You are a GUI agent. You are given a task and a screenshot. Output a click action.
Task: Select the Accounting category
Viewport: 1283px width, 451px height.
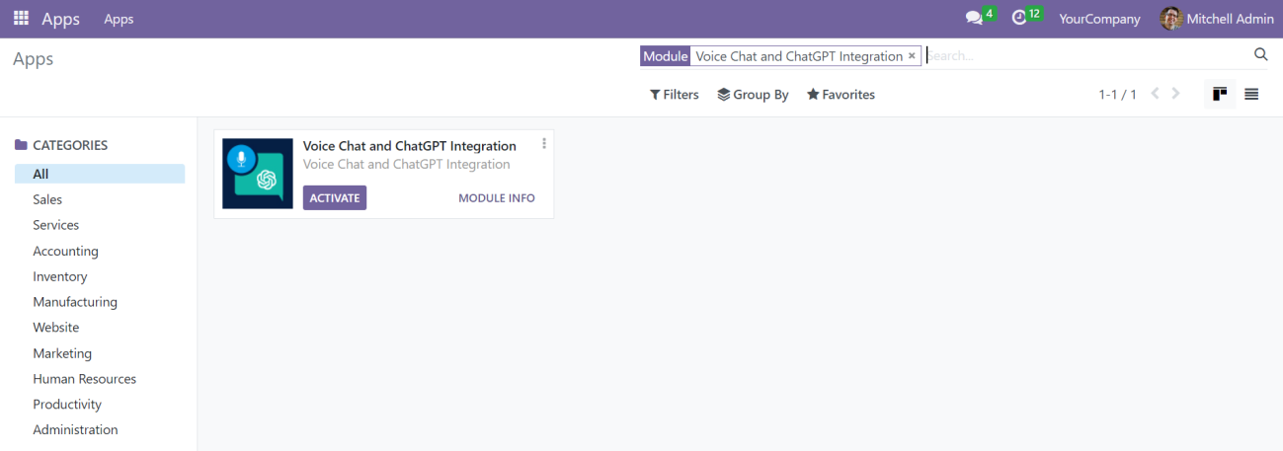click(x=65, y=251)
